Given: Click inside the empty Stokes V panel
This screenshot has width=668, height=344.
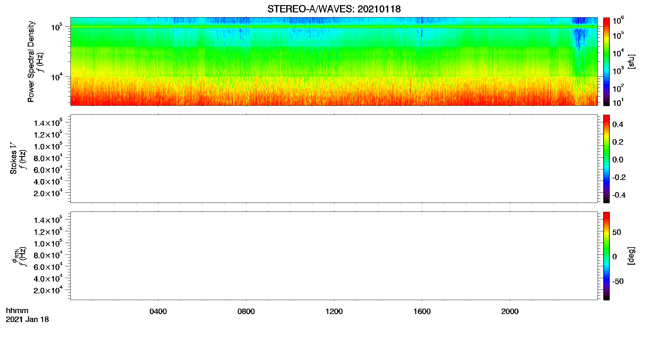Looking at the screenshot, I should pyautogui.click(x=334, y=159).
